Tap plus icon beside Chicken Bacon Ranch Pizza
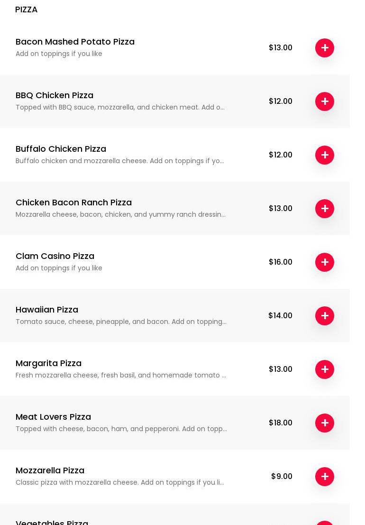365x525 pixels. [x=325, y=209]
